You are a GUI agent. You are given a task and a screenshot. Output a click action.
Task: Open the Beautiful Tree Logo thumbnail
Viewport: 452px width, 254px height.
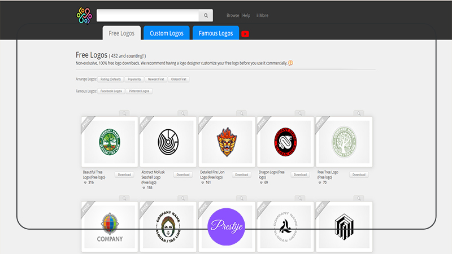[x=110, y=142]
